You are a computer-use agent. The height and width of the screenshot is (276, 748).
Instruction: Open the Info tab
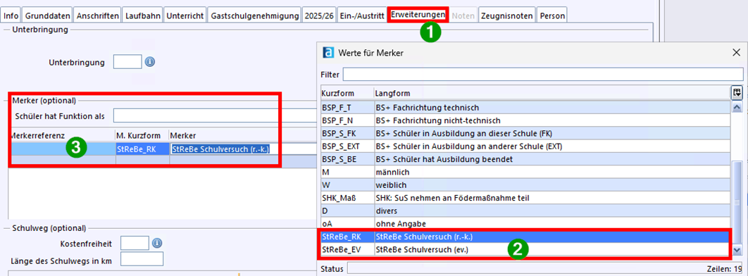[x=11, y=15]
